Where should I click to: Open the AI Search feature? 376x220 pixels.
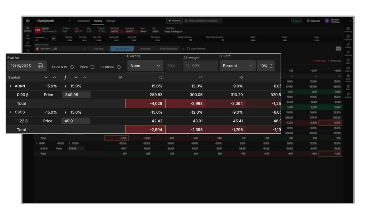pos(174,21)
